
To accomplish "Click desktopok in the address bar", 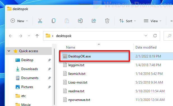I will [64, 36].
